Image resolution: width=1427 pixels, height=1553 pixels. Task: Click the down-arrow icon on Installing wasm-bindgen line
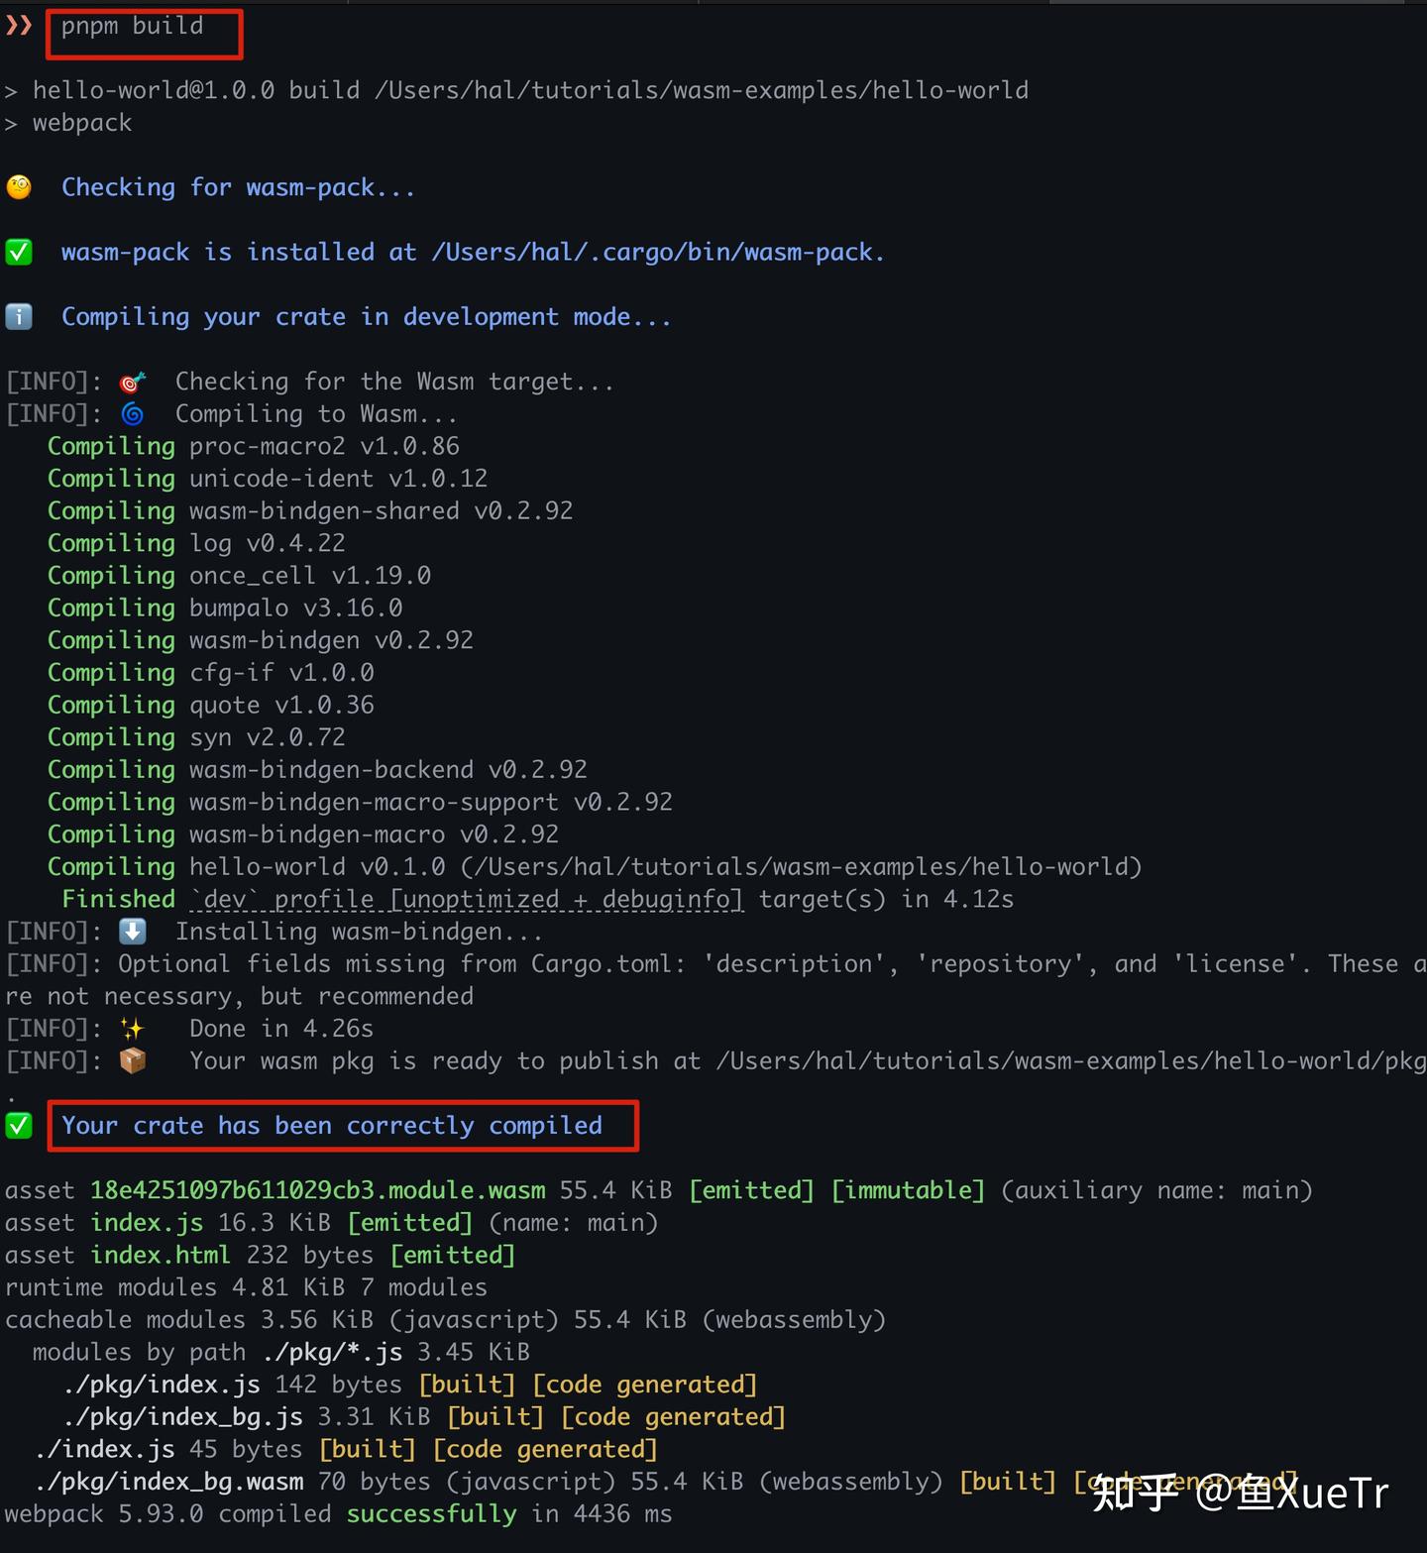pos(133,931)
